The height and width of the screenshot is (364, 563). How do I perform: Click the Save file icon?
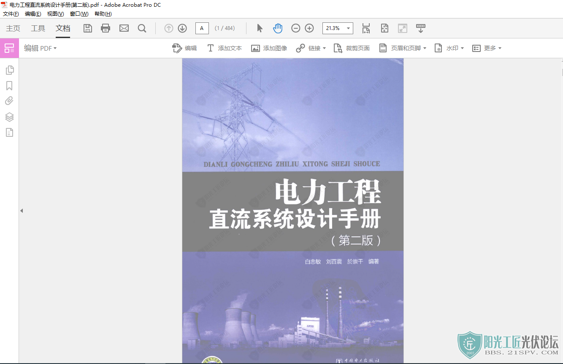pyautogui.click(x=88, y=28)
